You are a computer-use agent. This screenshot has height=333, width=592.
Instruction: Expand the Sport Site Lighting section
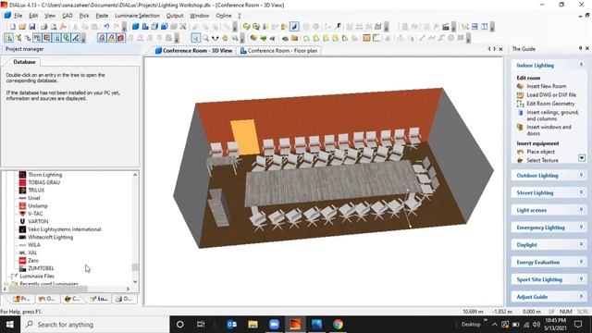(581, 279)
